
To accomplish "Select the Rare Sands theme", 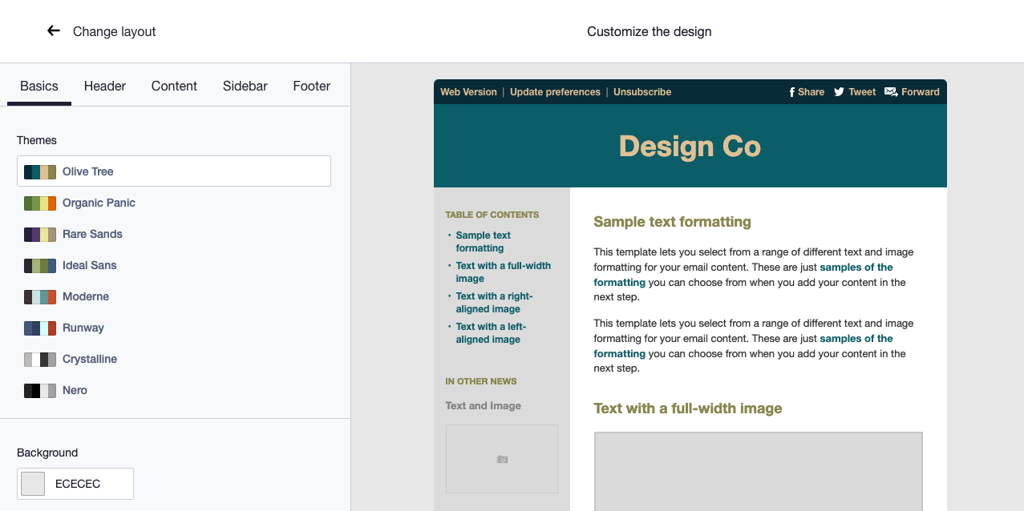I will pos(92,234).
